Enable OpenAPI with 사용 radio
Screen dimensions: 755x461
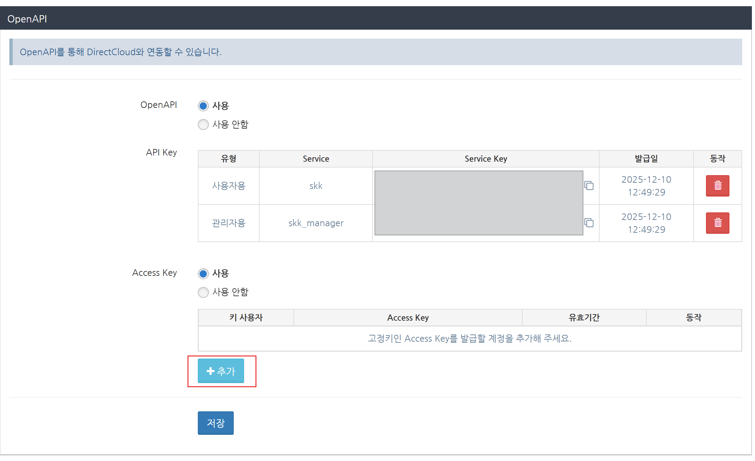(203, 106)
